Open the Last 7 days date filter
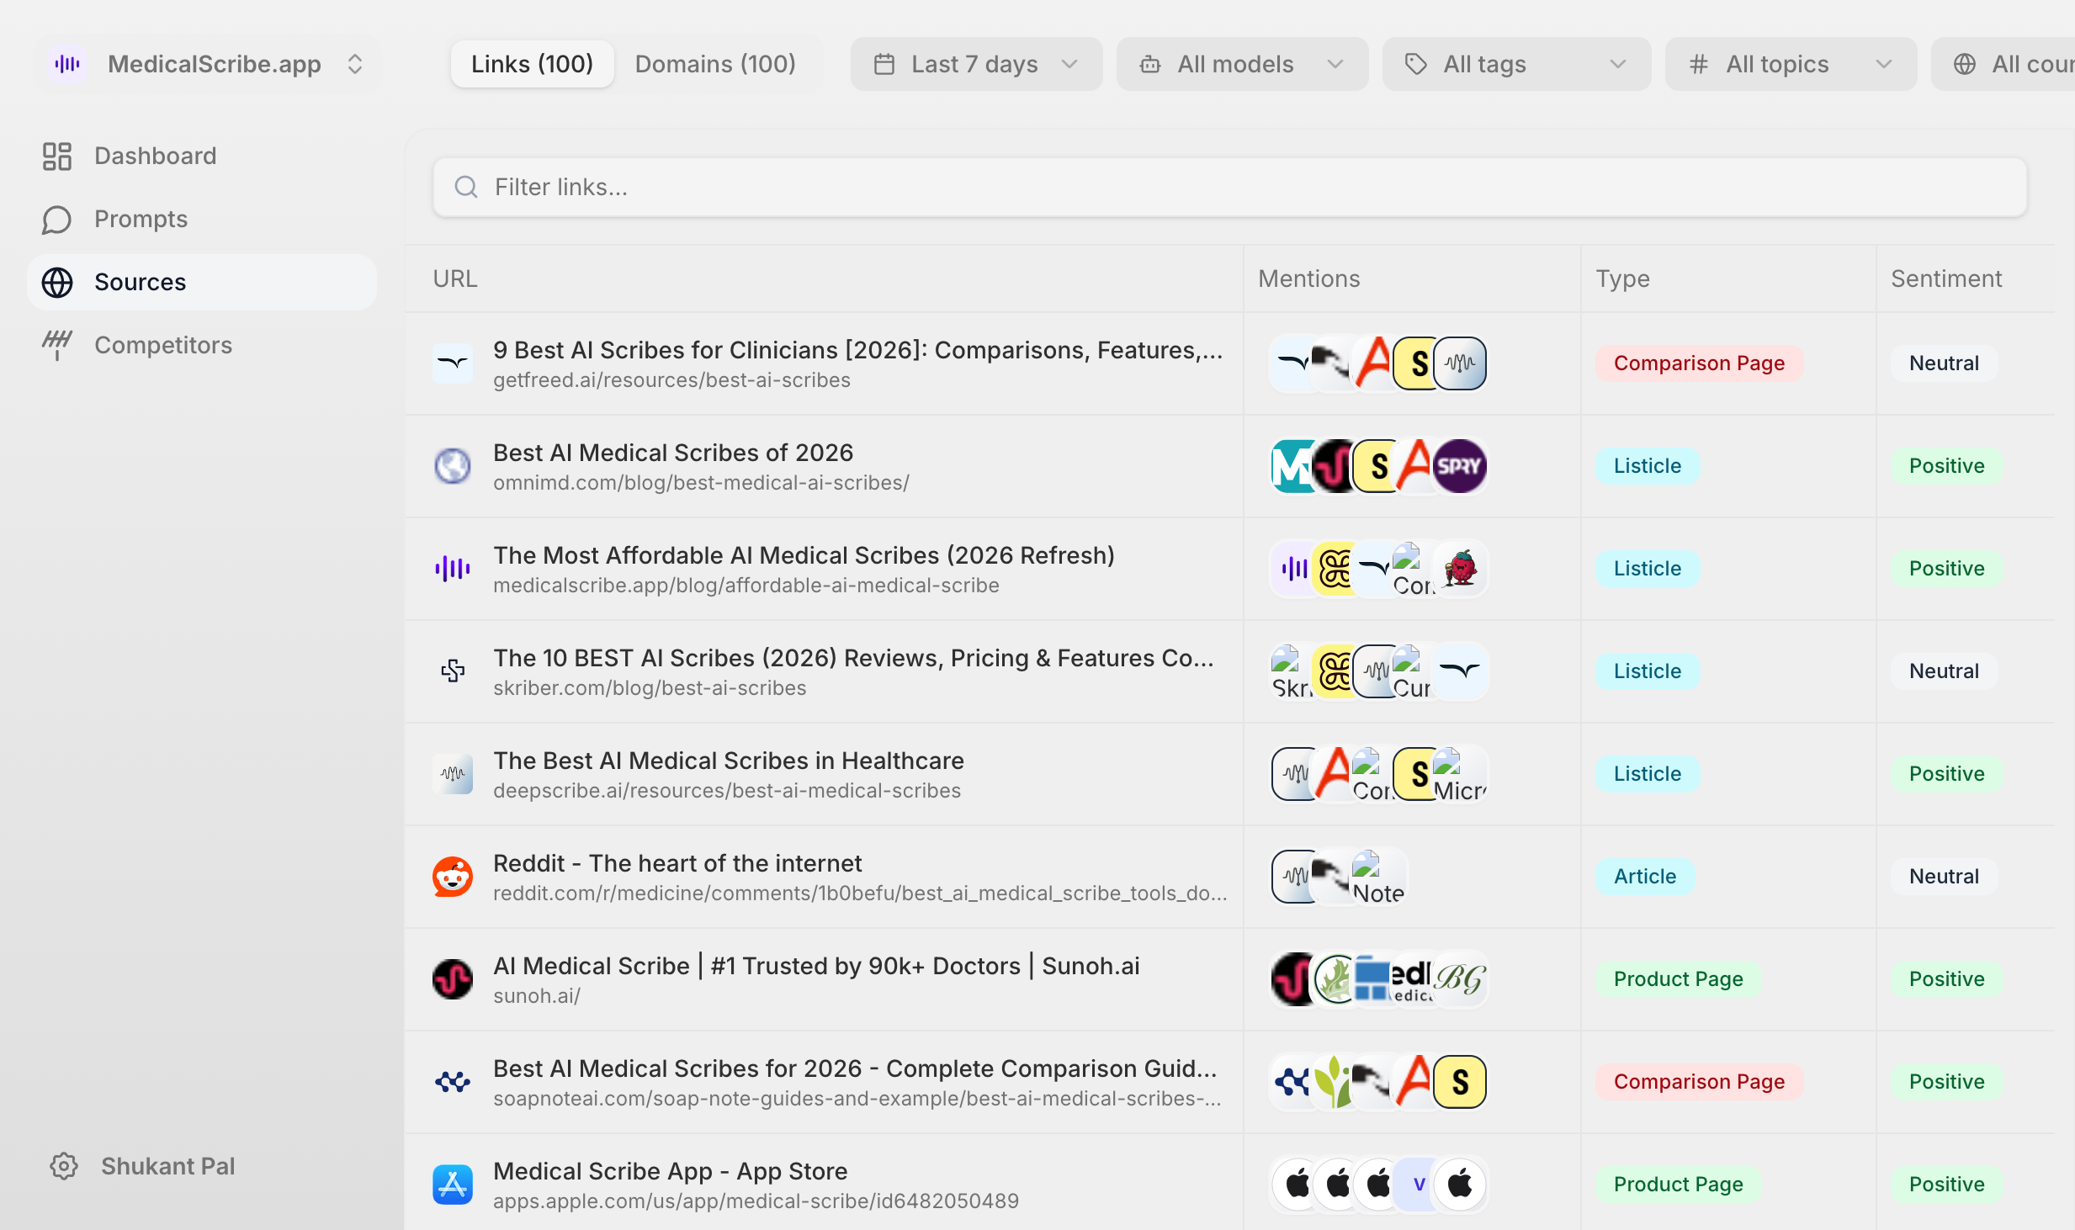This screenshot has width=2075, height=1230. pyautogui.click(x=976, y=63)
